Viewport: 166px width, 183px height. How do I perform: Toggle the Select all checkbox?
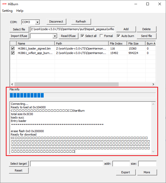82,36
